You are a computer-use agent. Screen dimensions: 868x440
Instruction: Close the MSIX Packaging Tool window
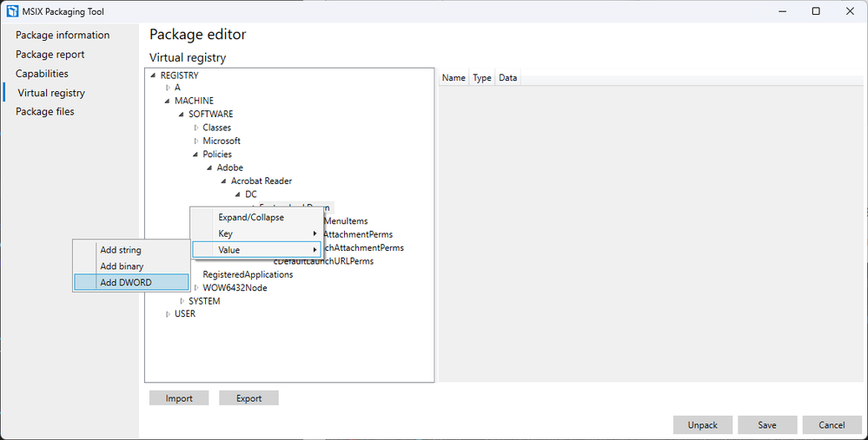(851, 11)
